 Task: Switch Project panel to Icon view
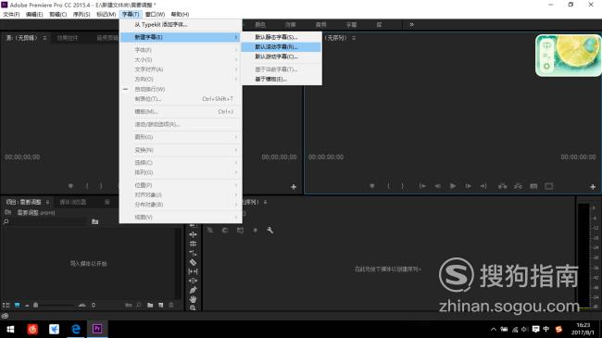pos(18,306)
